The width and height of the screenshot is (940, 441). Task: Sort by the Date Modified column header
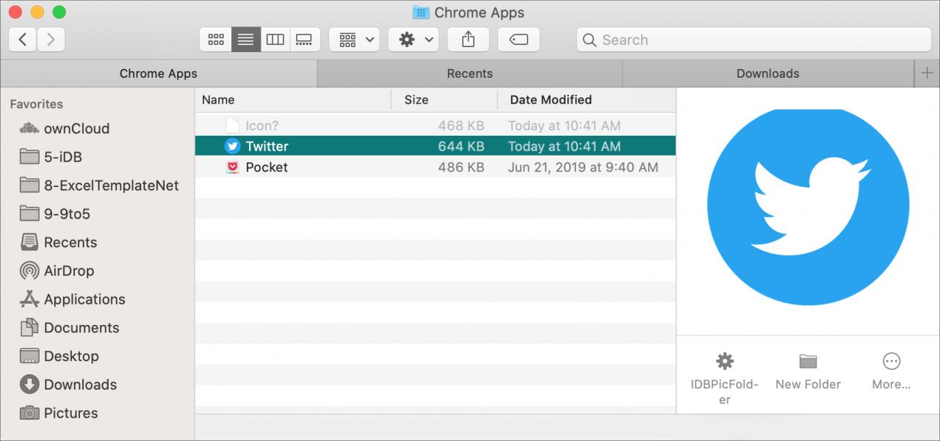click(587, 100)
